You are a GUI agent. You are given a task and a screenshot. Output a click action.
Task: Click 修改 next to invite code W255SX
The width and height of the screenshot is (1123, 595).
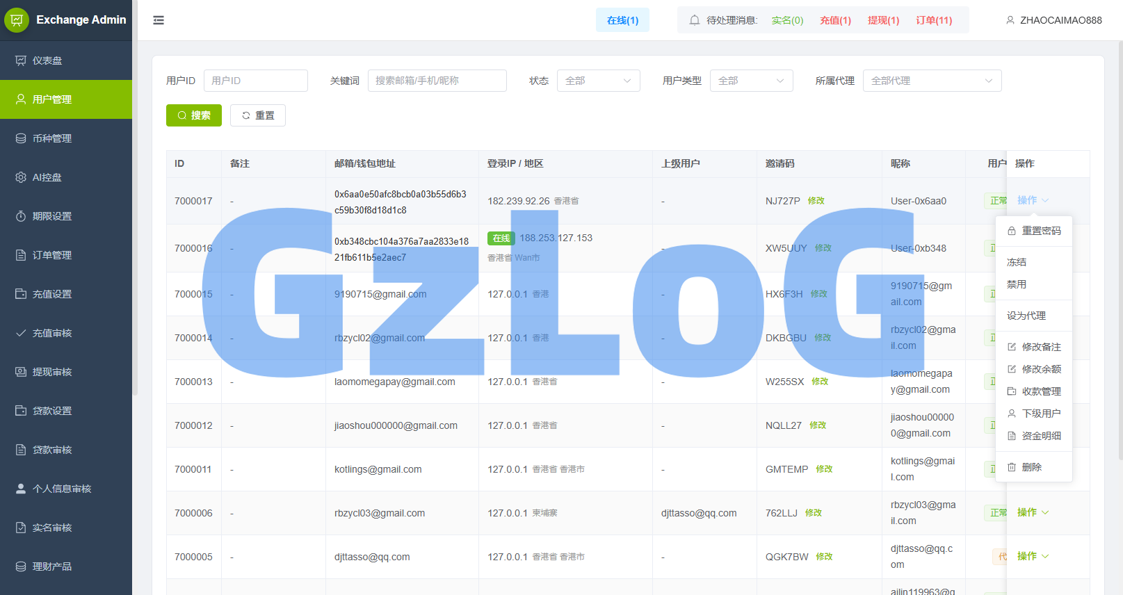(x=820, y=382)
